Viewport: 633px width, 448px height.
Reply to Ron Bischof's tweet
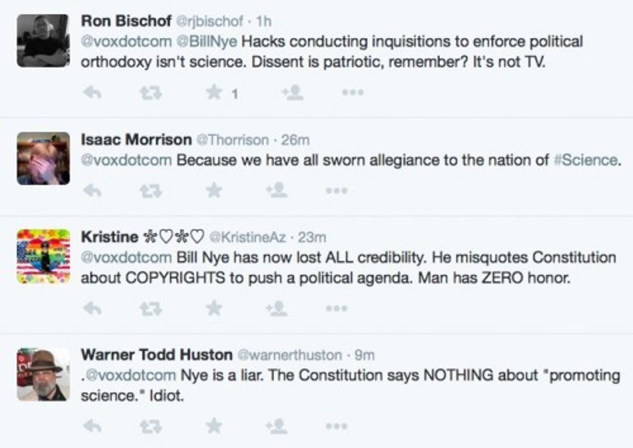(92, 94)
